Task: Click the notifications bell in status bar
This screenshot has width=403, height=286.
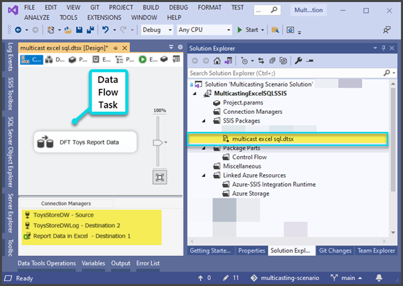Action: coord(379,278)
